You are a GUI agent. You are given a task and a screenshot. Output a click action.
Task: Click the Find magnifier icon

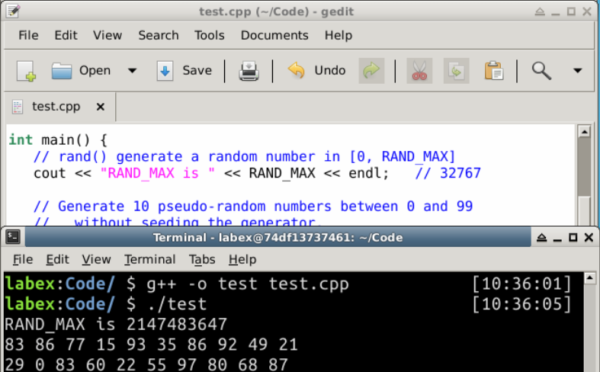click(x=541, y=71)
